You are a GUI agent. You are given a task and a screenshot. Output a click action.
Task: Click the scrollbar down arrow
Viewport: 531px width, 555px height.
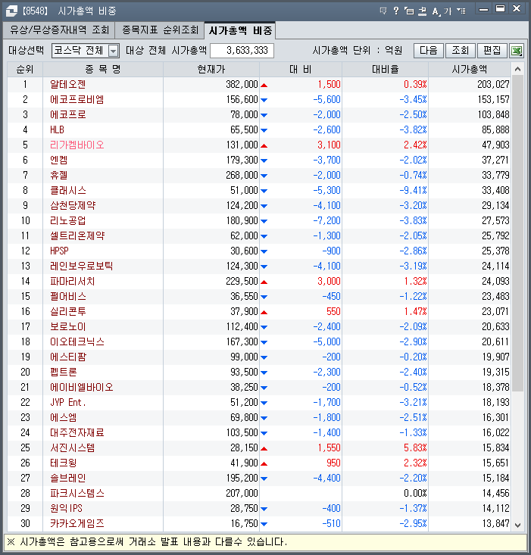coord(517,525)
